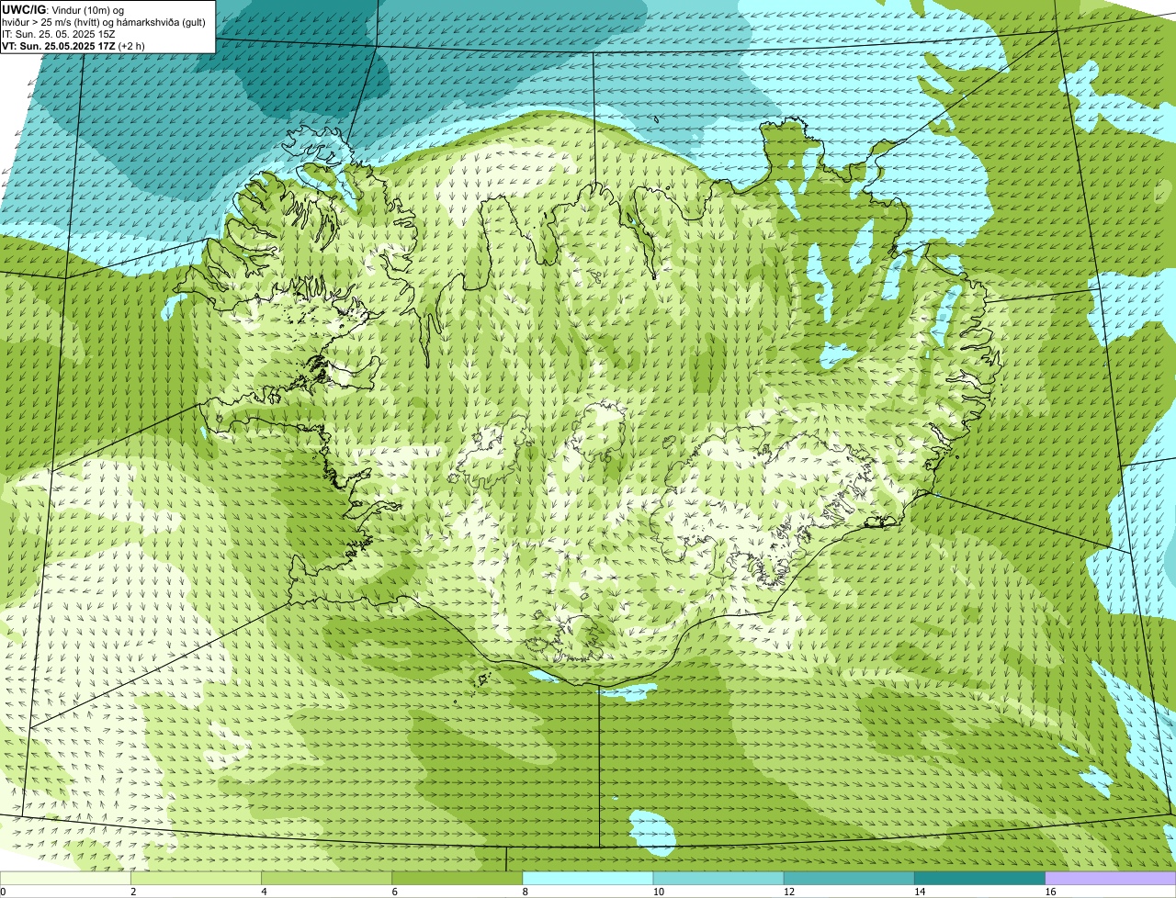This screenshot has width=1176, height=898.
Task: Click the title line 'UWC/IG: Vindur (10m) og'
Action: click(x=63, y=9)
